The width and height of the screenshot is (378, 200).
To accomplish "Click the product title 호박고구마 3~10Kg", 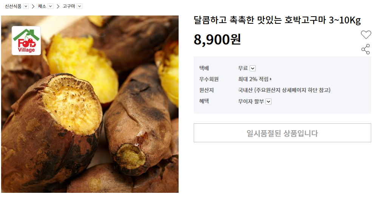I will coord(322,20).
